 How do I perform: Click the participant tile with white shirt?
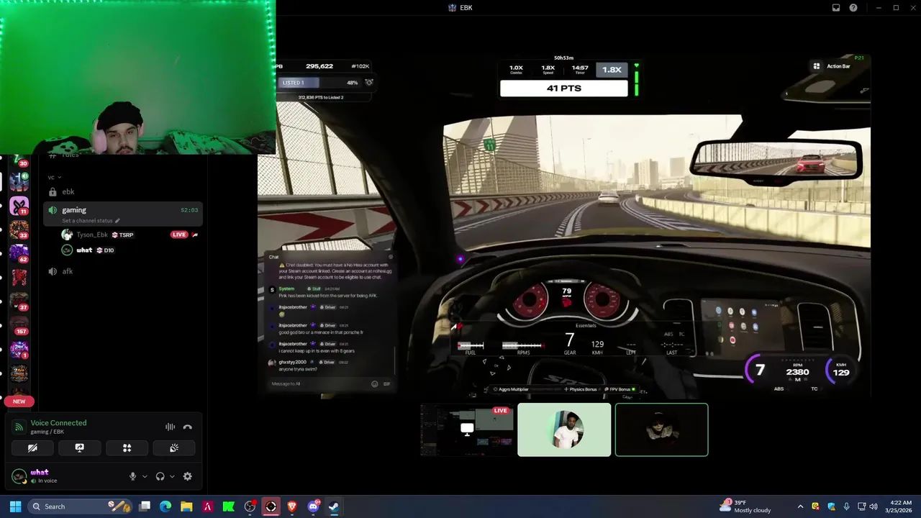click(564, 430)
